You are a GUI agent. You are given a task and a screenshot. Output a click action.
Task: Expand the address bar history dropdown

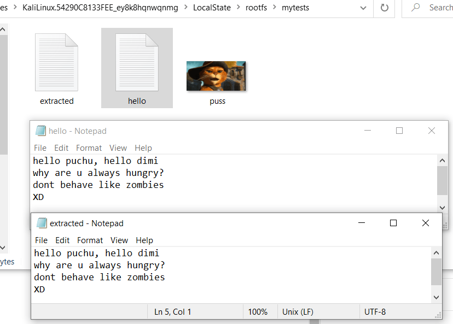[363, 8]
